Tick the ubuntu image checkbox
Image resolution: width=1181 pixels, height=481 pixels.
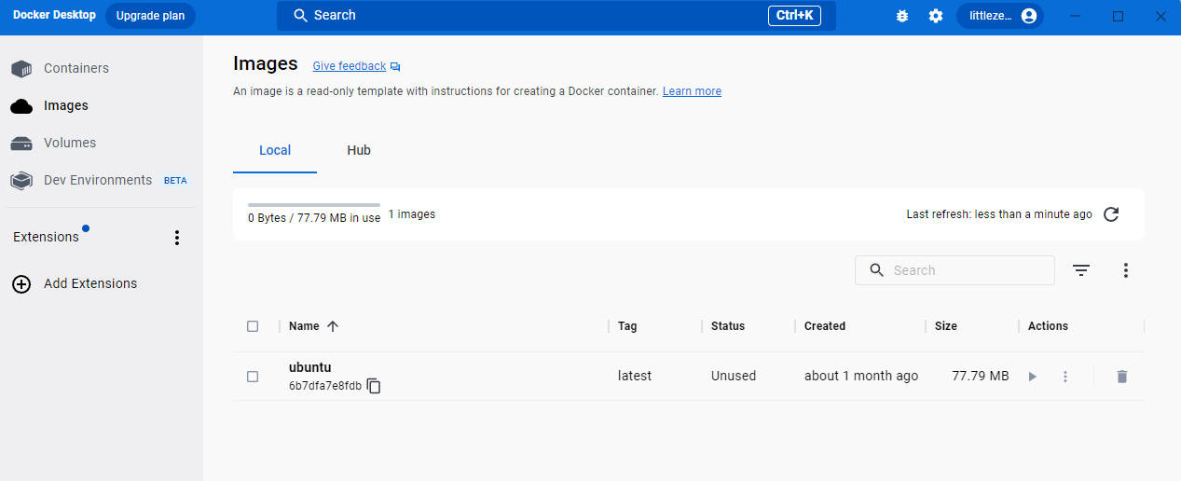point(253,377)
